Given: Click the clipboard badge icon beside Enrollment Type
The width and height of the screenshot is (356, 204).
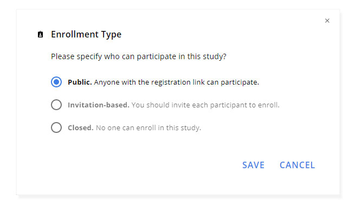Looking at the screenshot, I should (40, 34).
